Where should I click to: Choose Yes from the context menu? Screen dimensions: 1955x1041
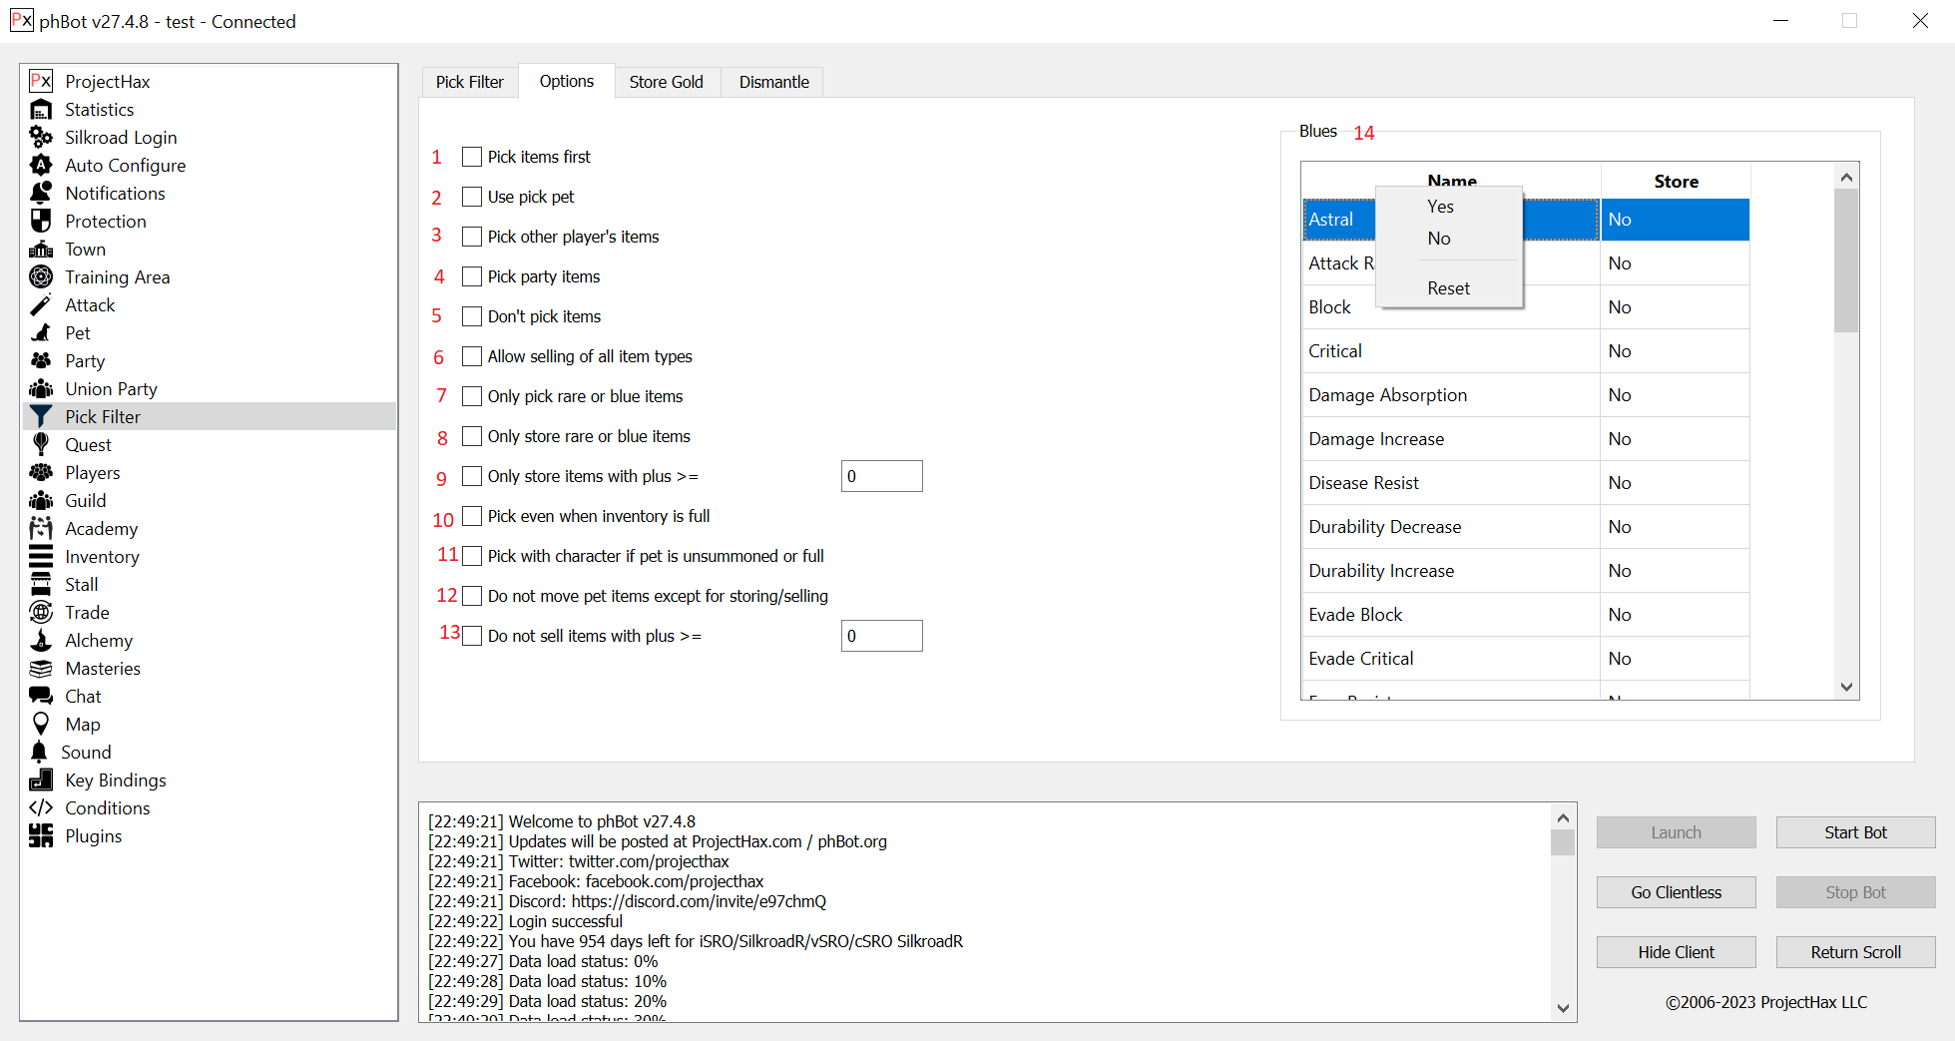[x=1440, y=207]
